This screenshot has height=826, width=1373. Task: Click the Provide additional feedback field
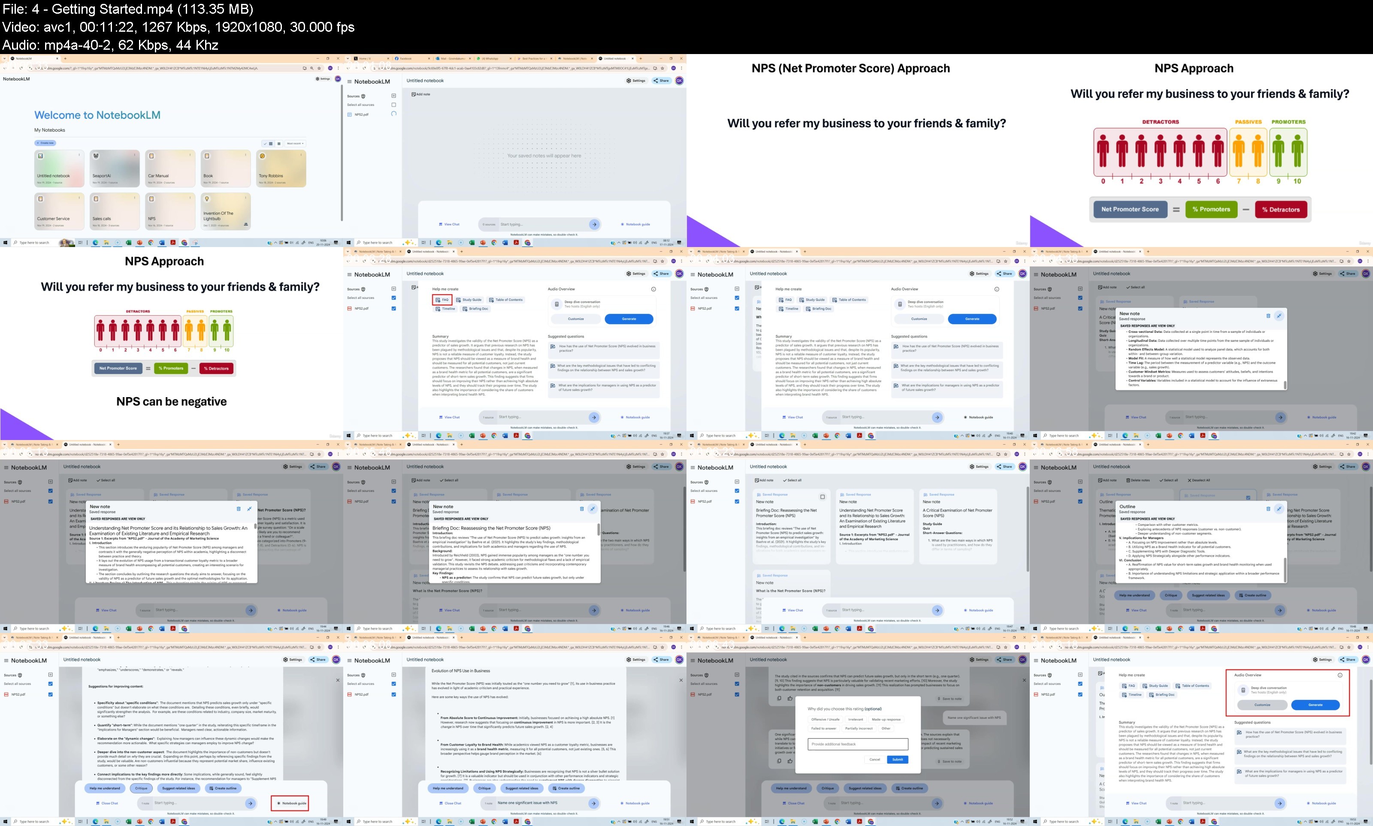tap(858, 744)
